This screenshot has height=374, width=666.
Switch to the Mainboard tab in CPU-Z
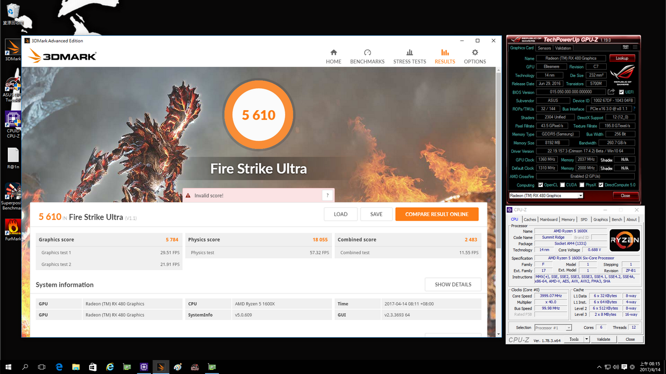coord(548,220)
